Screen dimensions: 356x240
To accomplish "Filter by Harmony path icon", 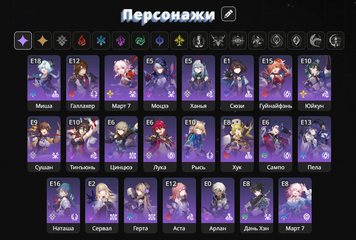I will coord(257,41).
